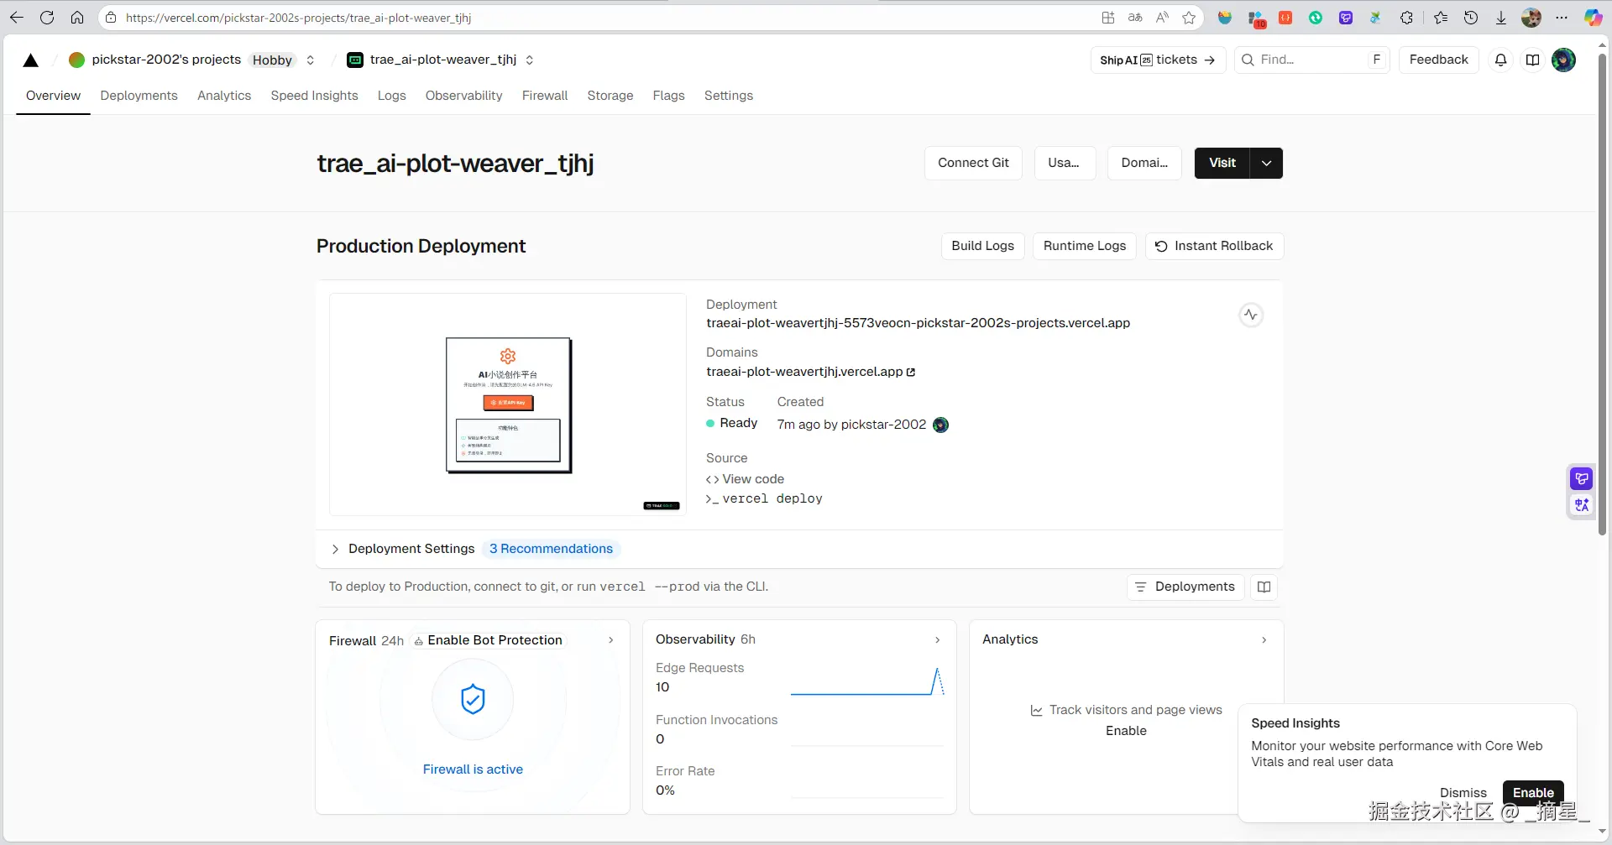Click the browser address bar URL
This screenshot has width=1612, height=845.
point(299,18)
